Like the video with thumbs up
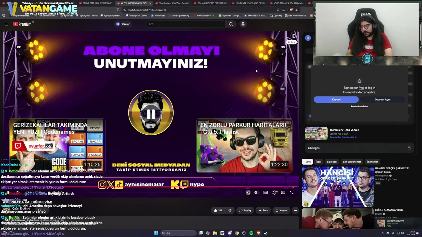This screenshot has height=237, width=422. (x=218, y=210)
